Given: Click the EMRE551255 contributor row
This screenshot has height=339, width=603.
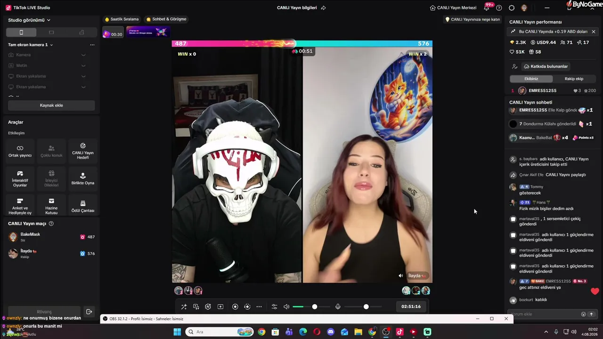Looking at the screenshot, I should tap(554, 91).
